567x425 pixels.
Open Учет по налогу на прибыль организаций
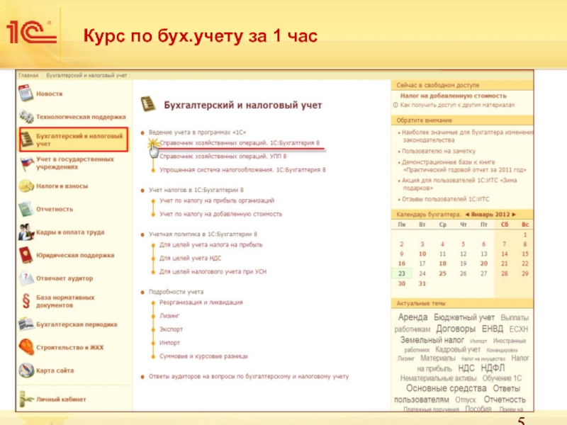(x=217, y=200)
